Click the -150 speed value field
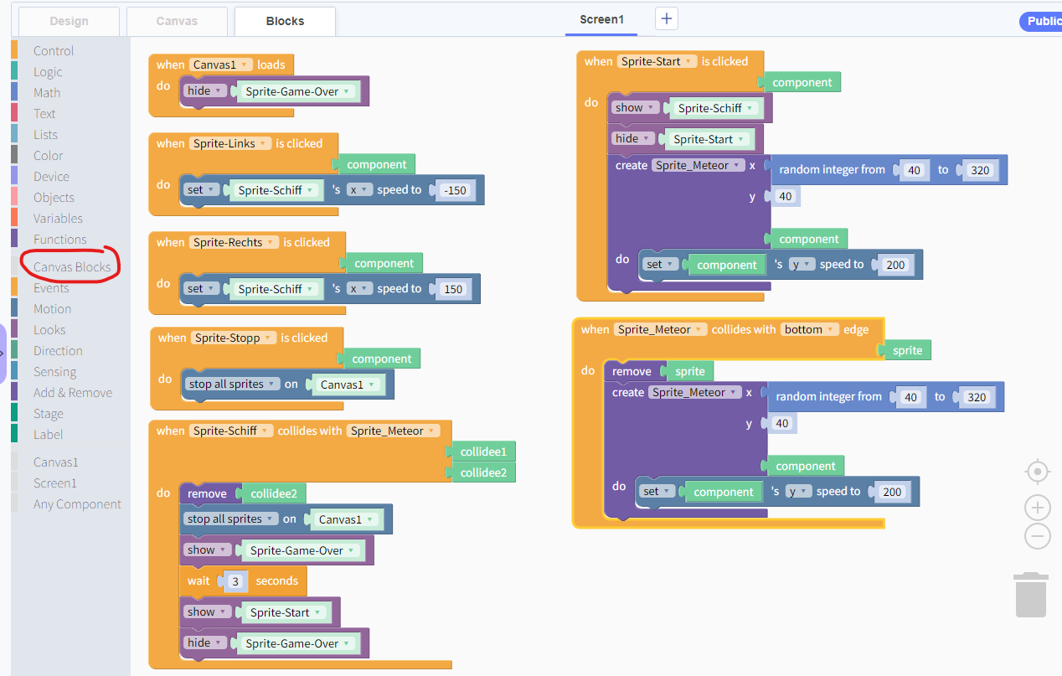Image resolution: width=1062 pixels, height=676 pixels. tap(456, 190)
